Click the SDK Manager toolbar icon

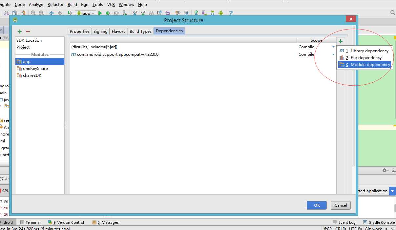point(213,13)
